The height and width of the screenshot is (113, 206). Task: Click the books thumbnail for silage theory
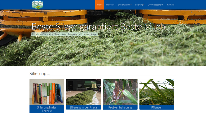(47, 92)
